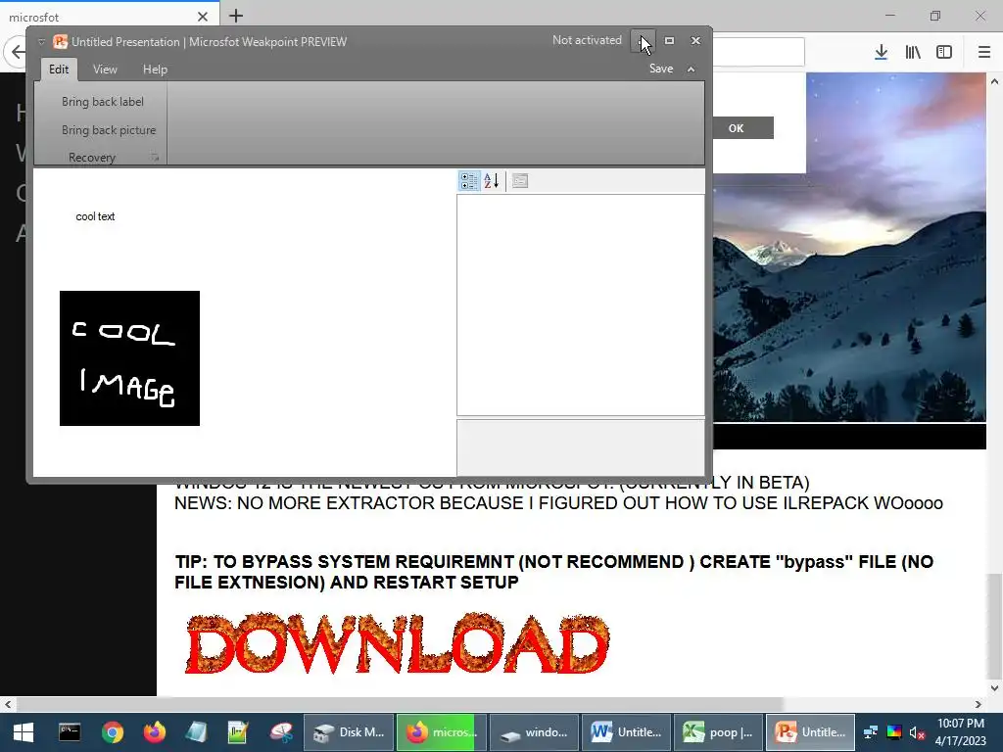The image size is (1003, 752).
Task: Click Bring back picture button
Action: pos(109,130)
